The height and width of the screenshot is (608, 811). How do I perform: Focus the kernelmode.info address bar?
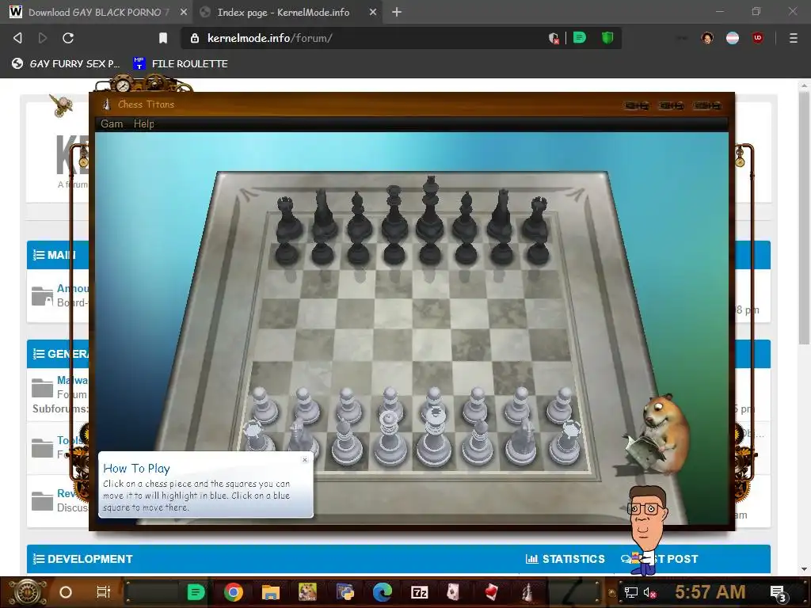[362, 38]
